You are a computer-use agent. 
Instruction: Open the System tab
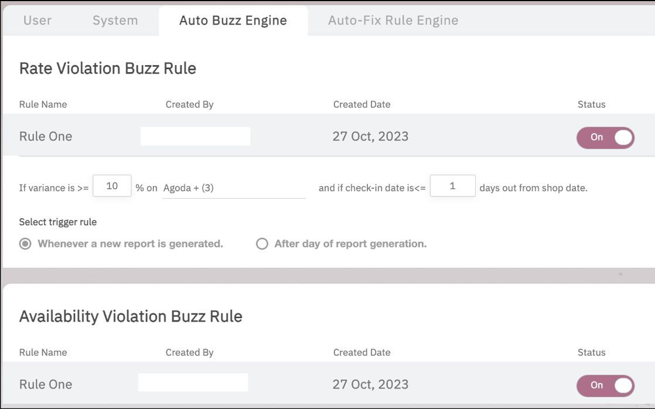115,21
